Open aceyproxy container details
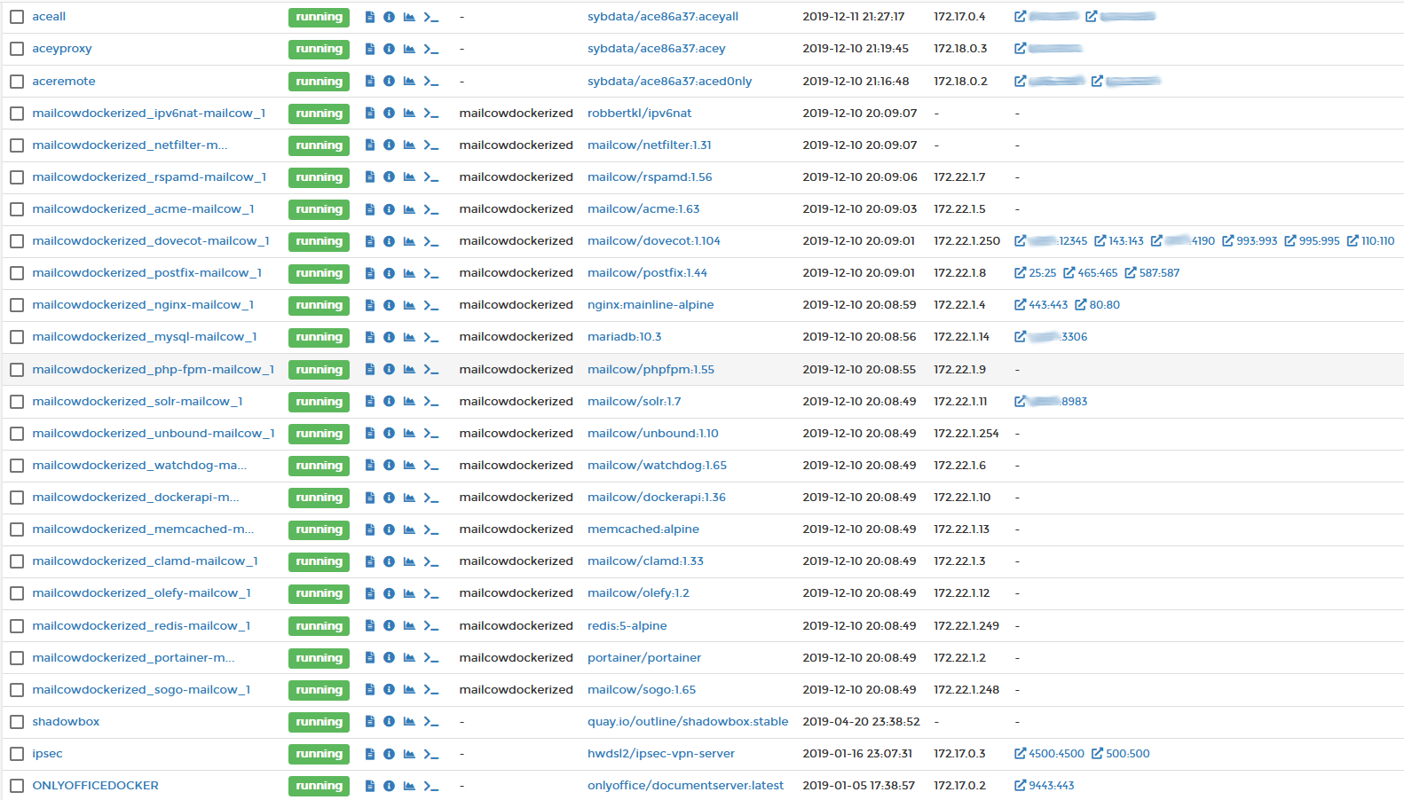 (x=62, y=49)
